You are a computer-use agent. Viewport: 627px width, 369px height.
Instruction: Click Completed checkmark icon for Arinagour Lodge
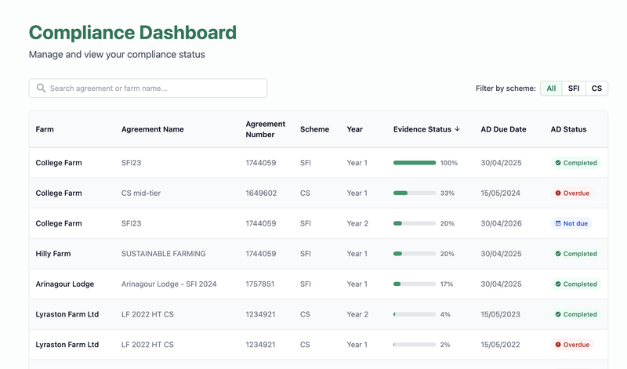point(558,284)
